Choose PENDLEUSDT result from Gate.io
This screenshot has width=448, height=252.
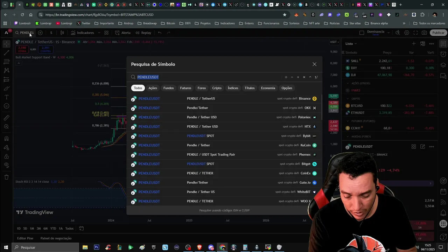(x=224, y=182)
